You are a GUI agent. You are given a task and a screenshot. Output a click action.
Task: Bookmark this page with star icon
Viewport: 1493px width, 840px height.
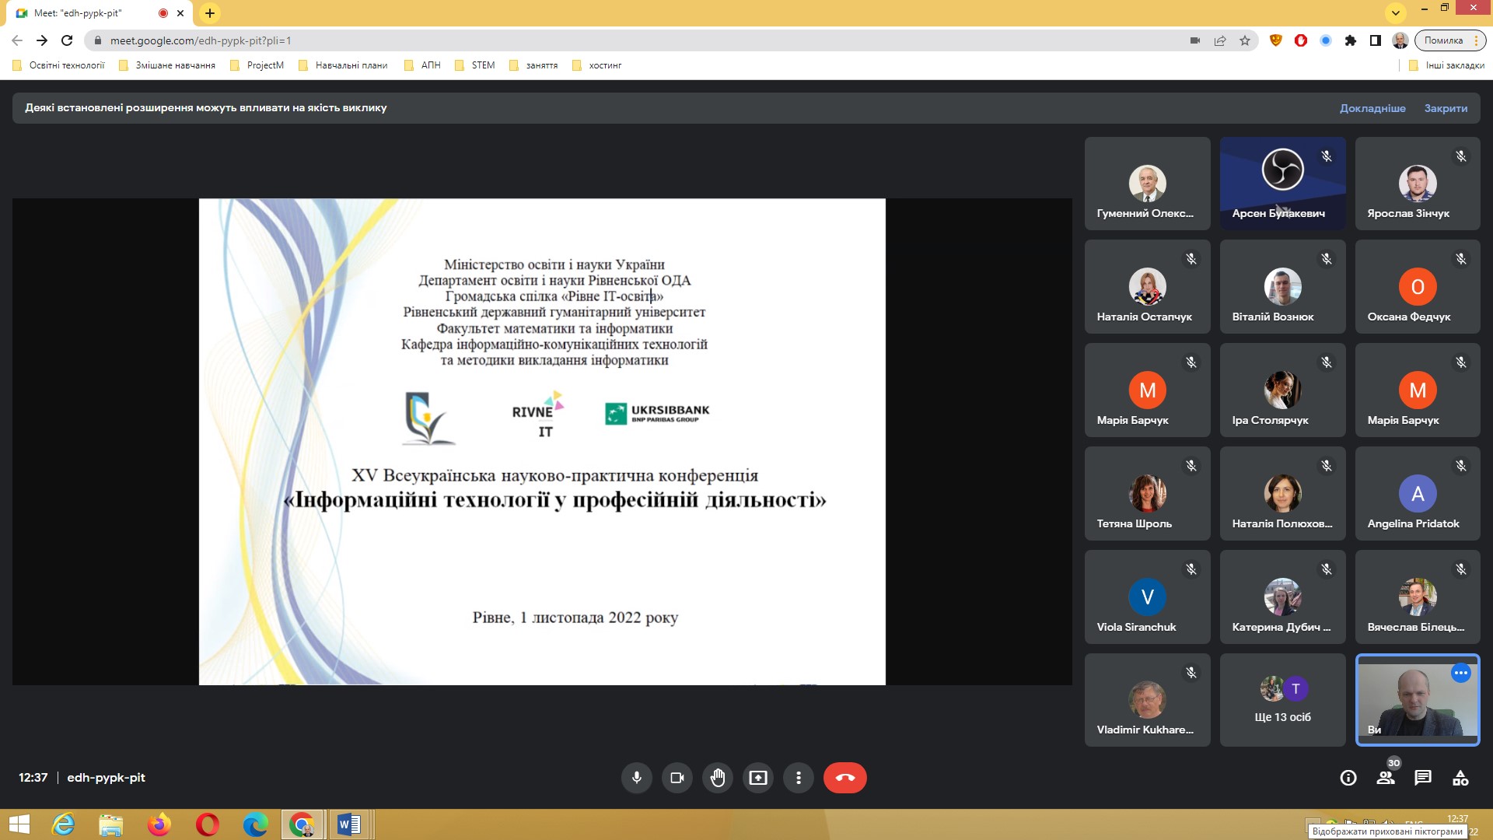(x=1245, y=40)
